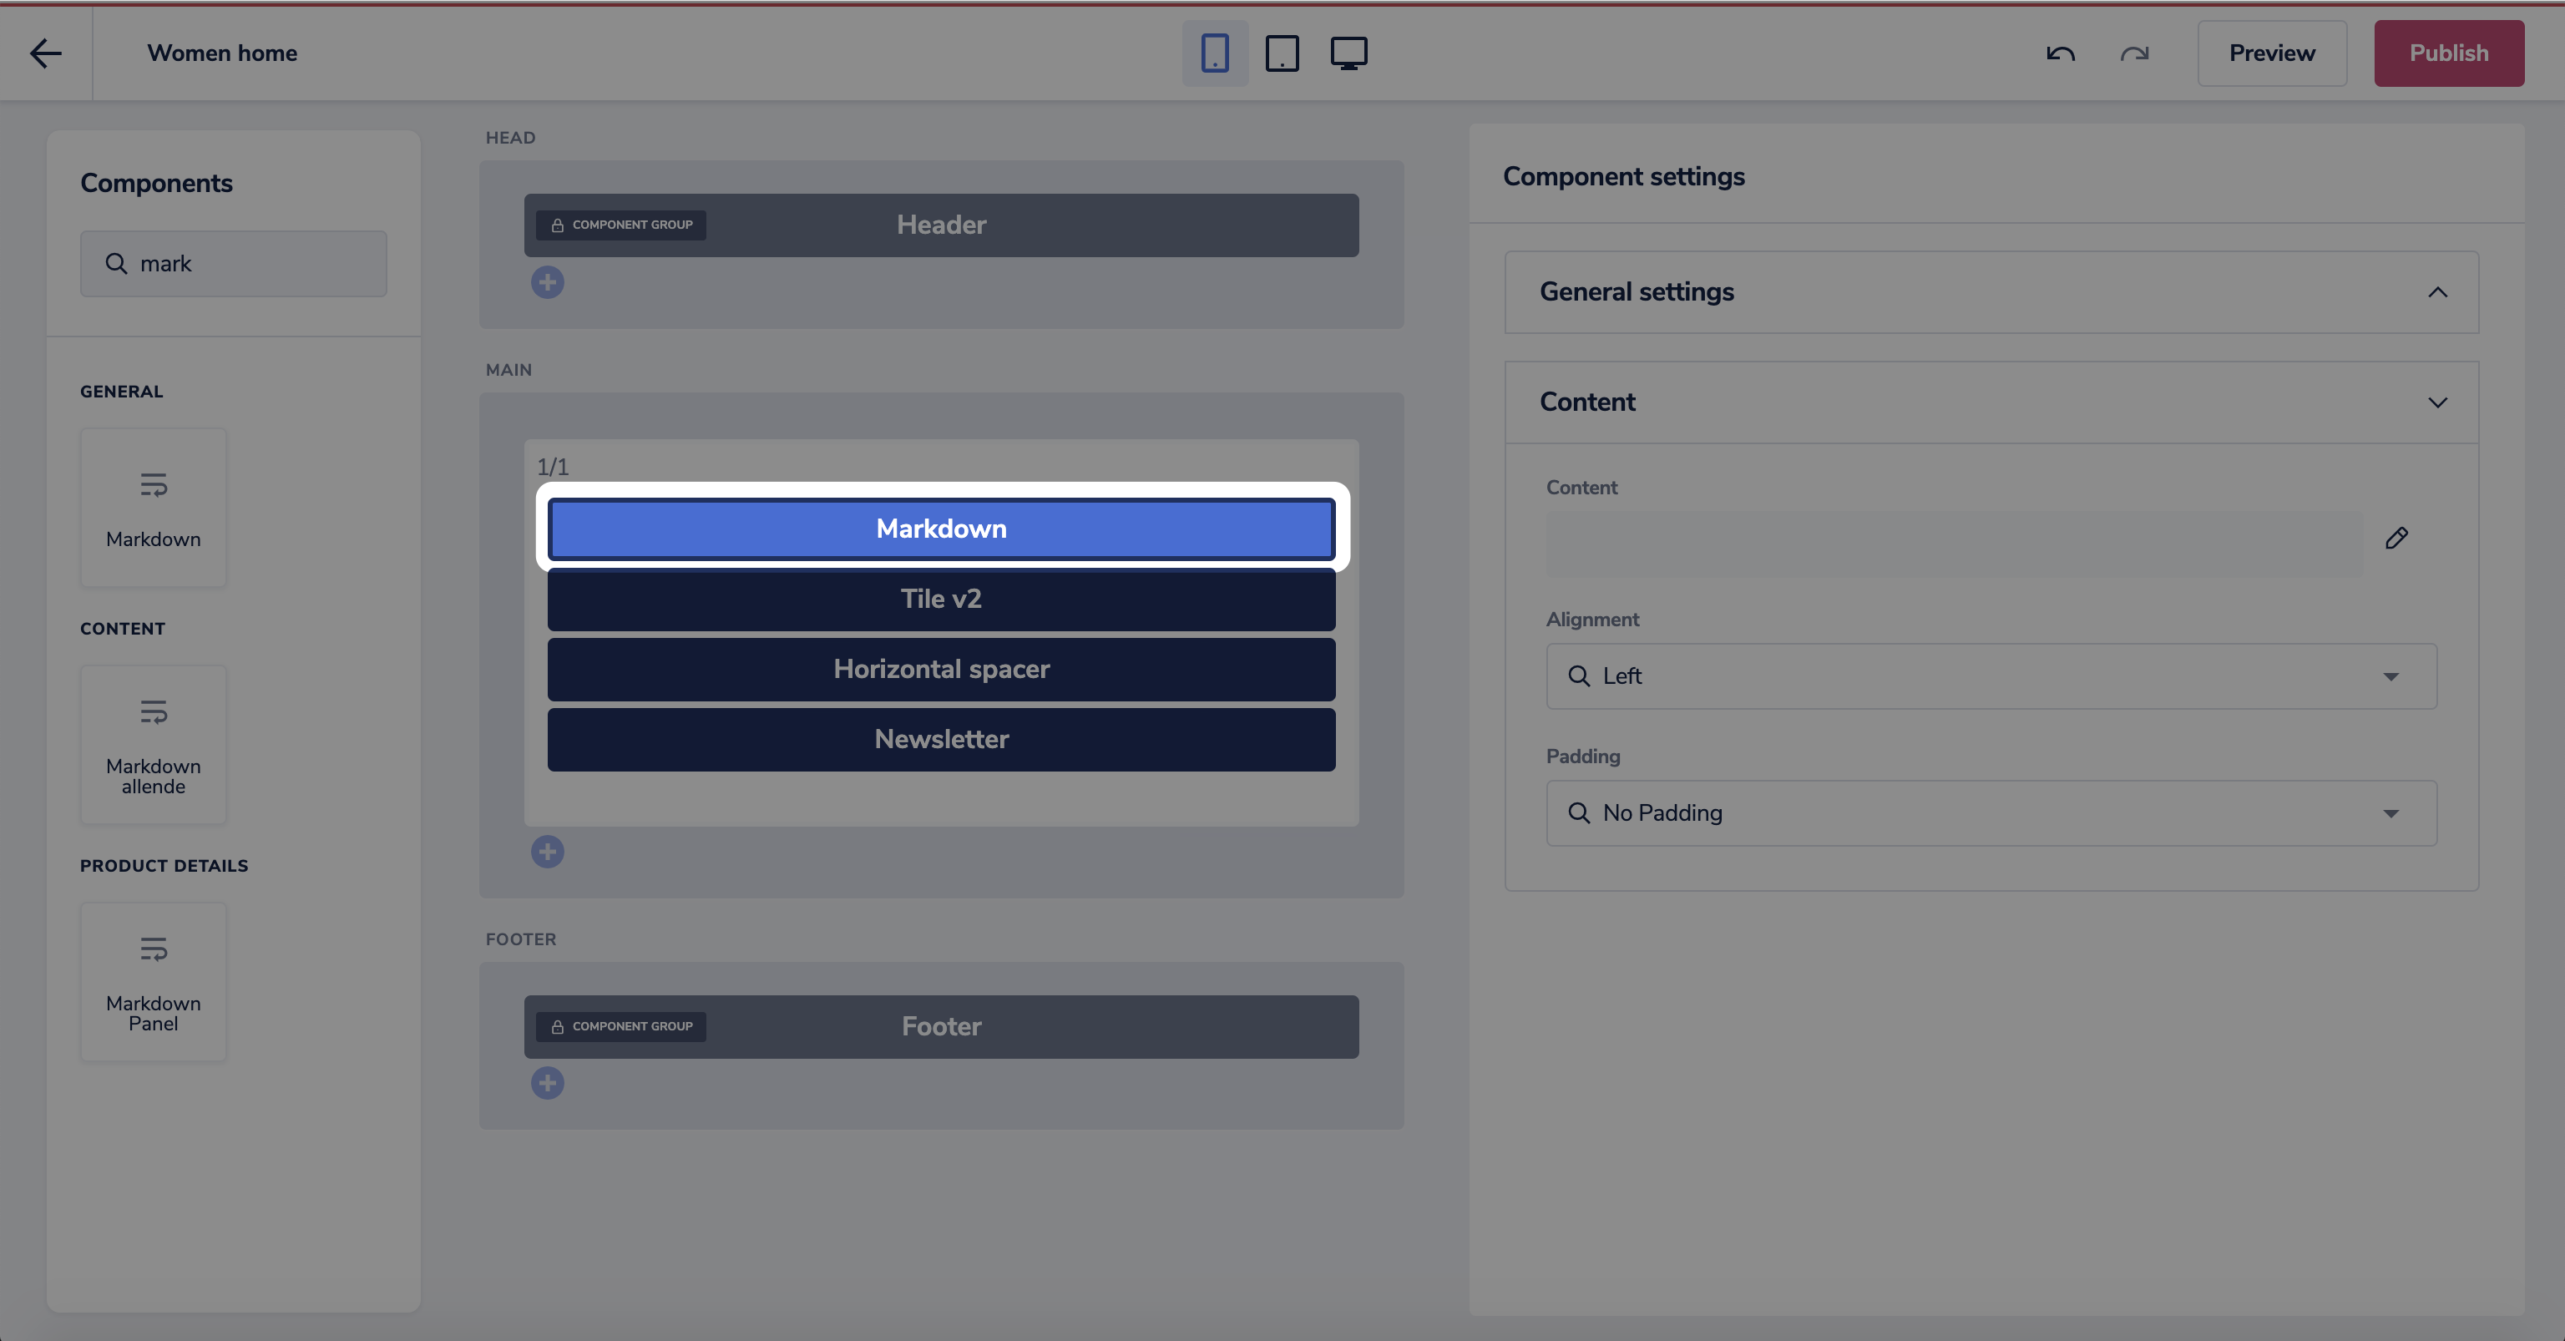Switch to desktop device view

tap(1348, 53)
